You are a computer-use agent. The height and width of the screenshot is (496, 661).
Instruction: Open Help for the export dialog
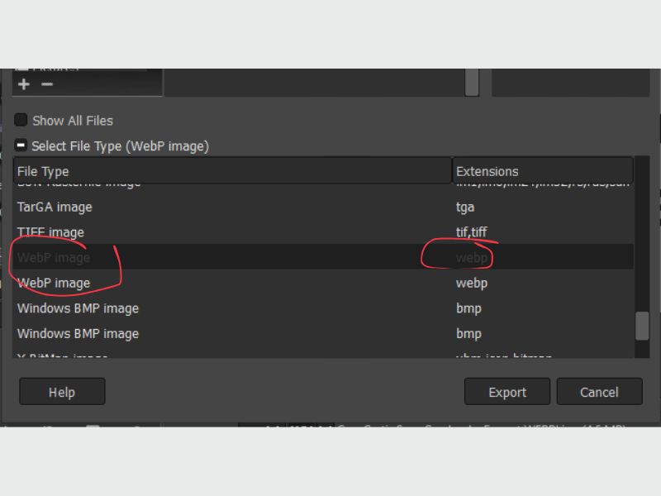62,392
